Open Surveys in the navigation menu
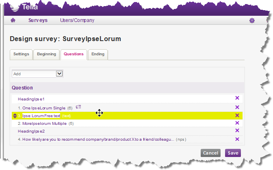Viewport: 273px width, 170px height. point(38,20)
